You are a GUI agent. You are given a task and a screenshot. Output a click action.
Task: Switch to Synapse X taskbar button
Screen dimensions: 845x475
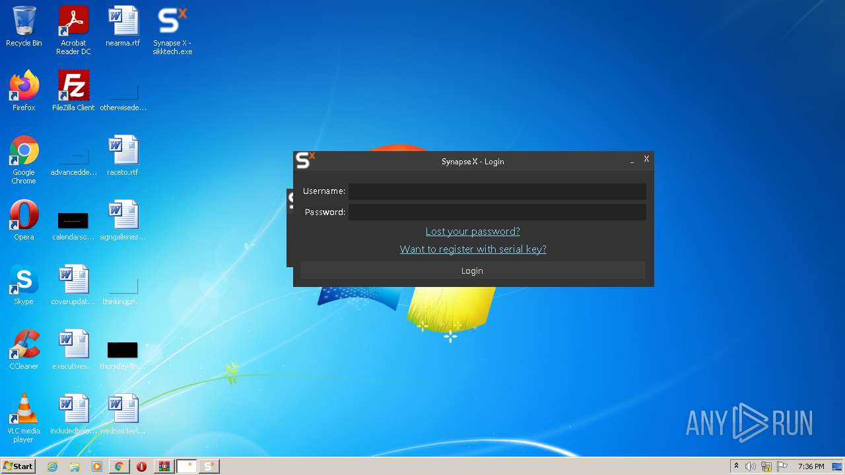click(209, 466)
